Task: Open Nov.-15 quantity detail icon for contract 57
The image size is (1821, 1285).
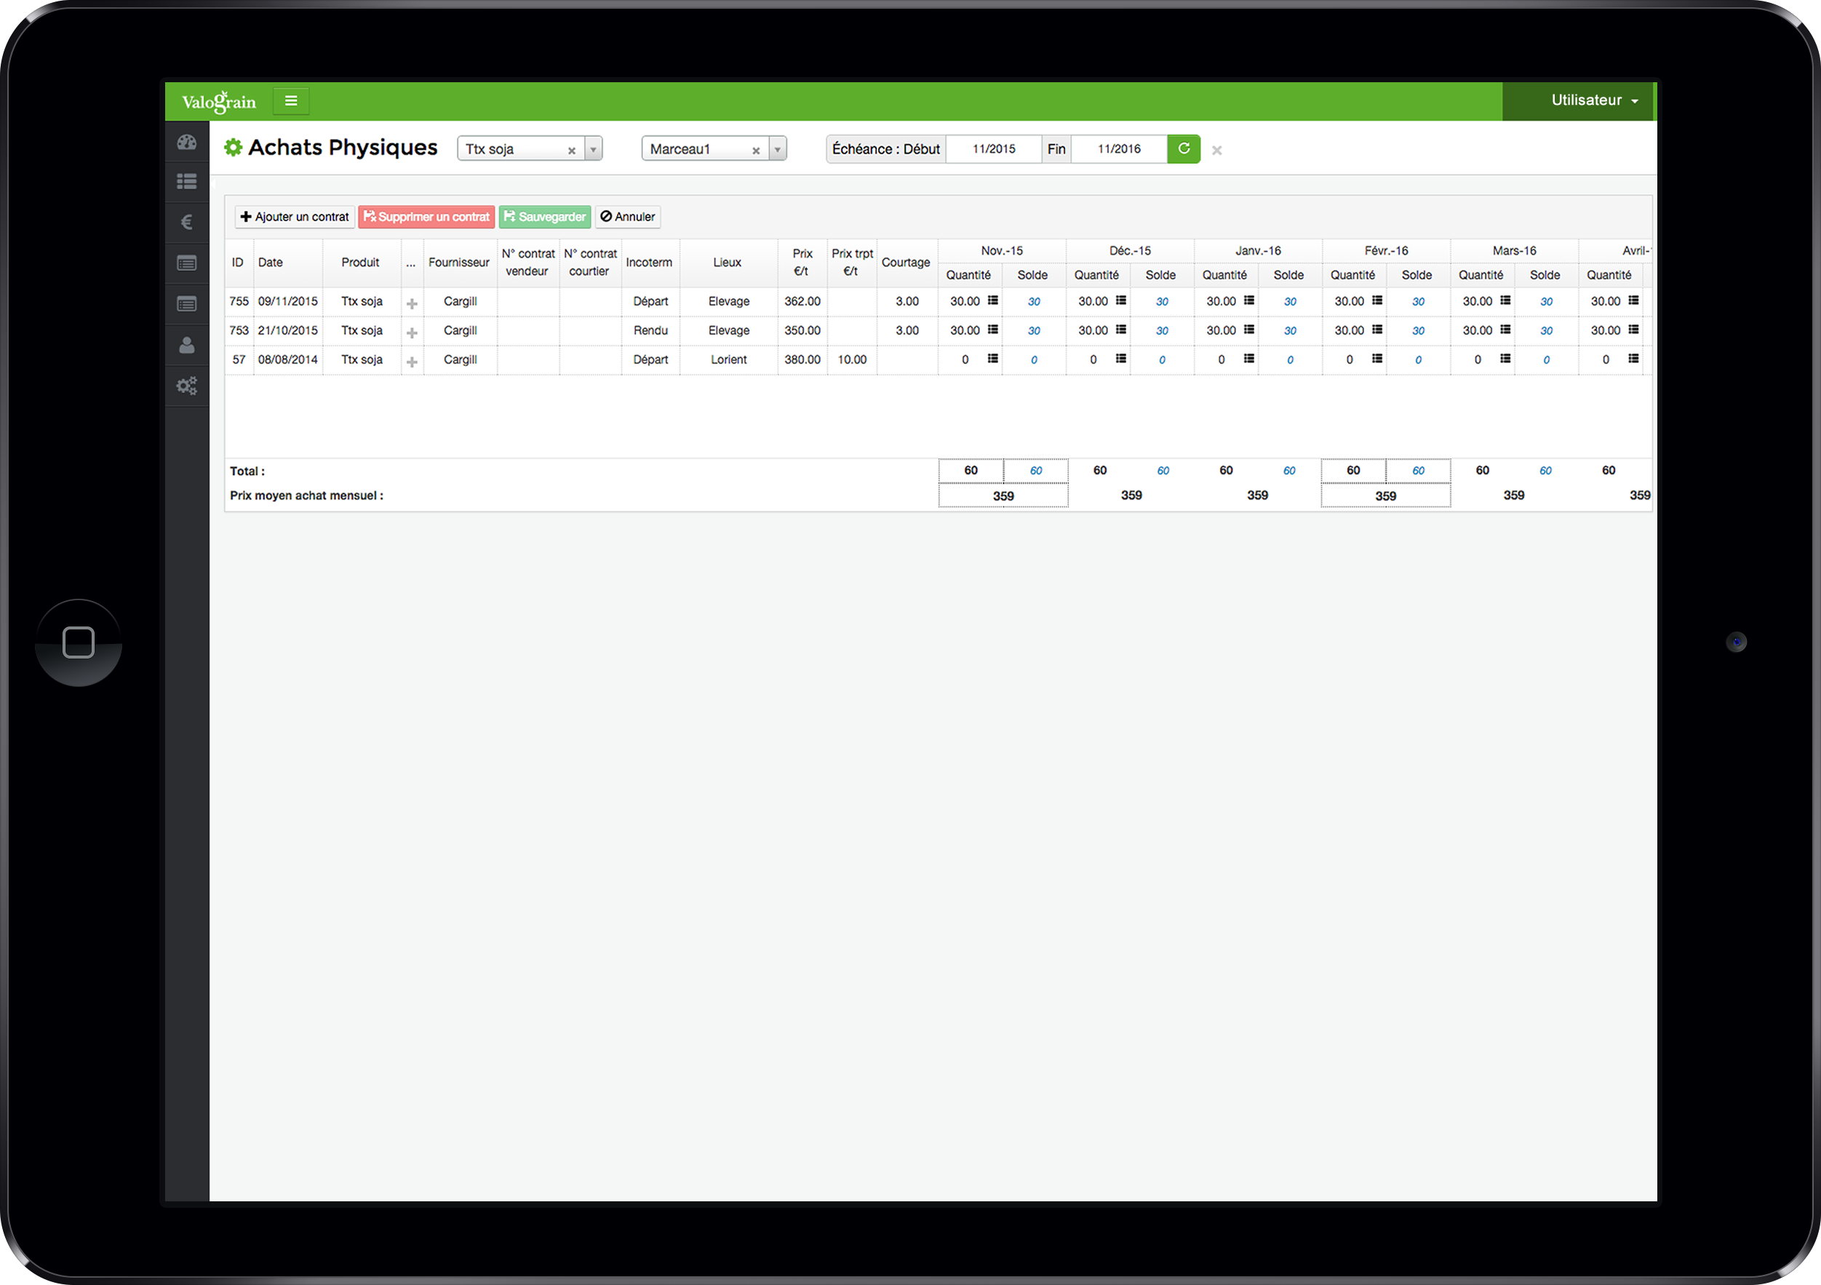Action: (993, 359)
